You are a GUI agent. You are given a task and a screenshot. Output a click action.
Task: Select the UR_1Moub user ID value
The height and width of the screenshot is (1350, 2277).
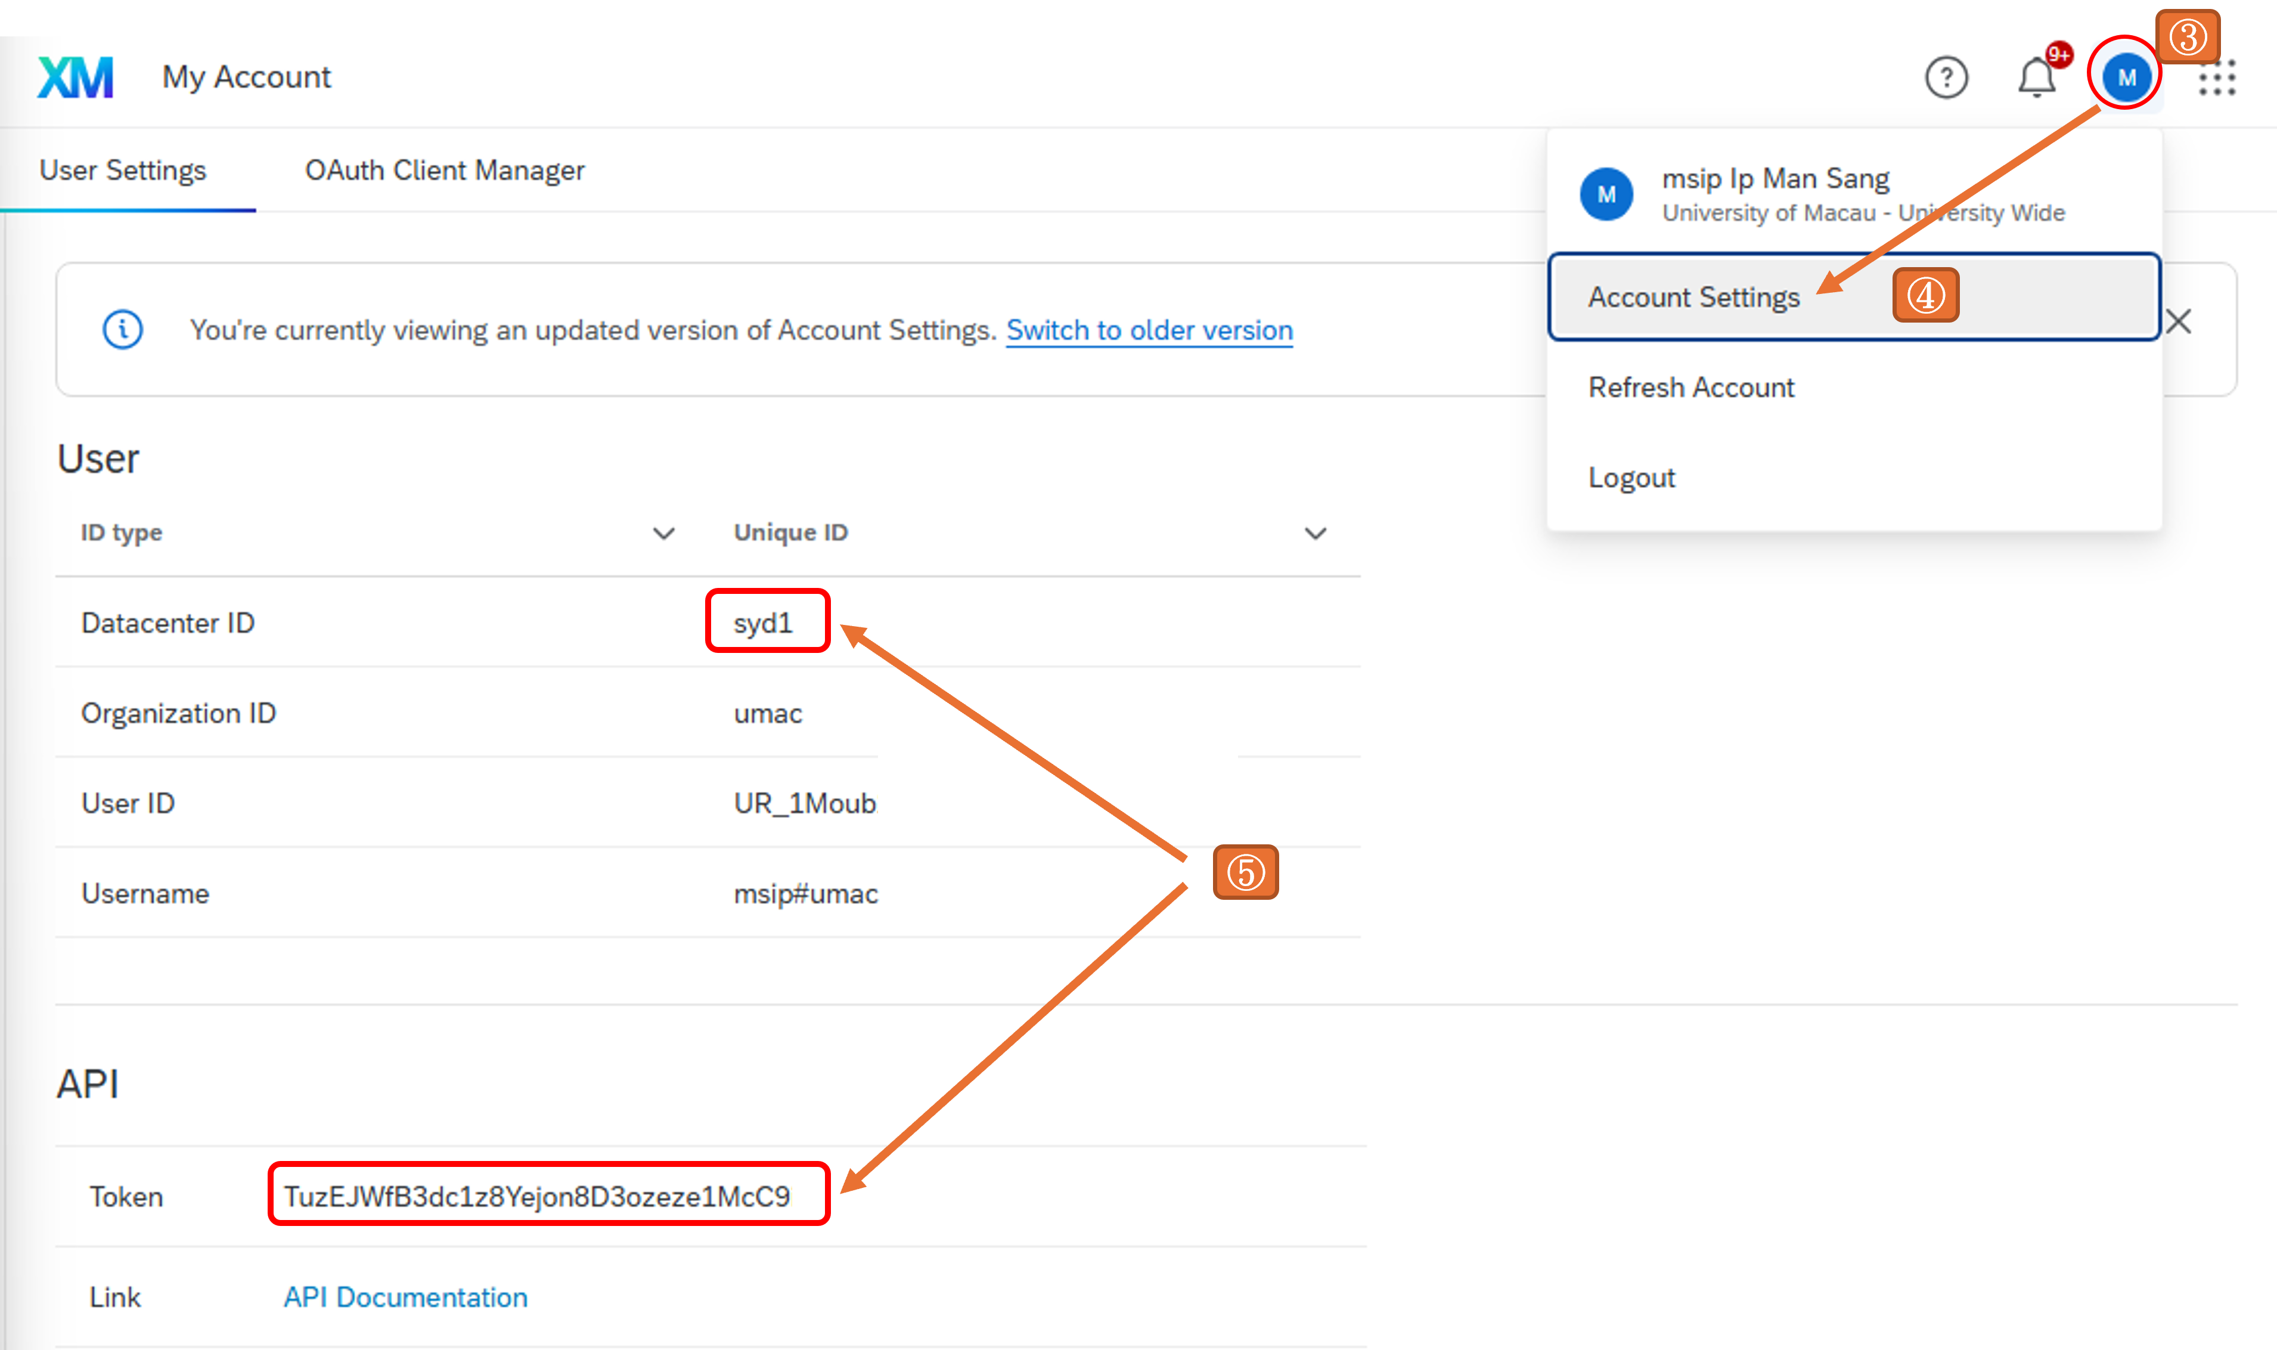805,803
